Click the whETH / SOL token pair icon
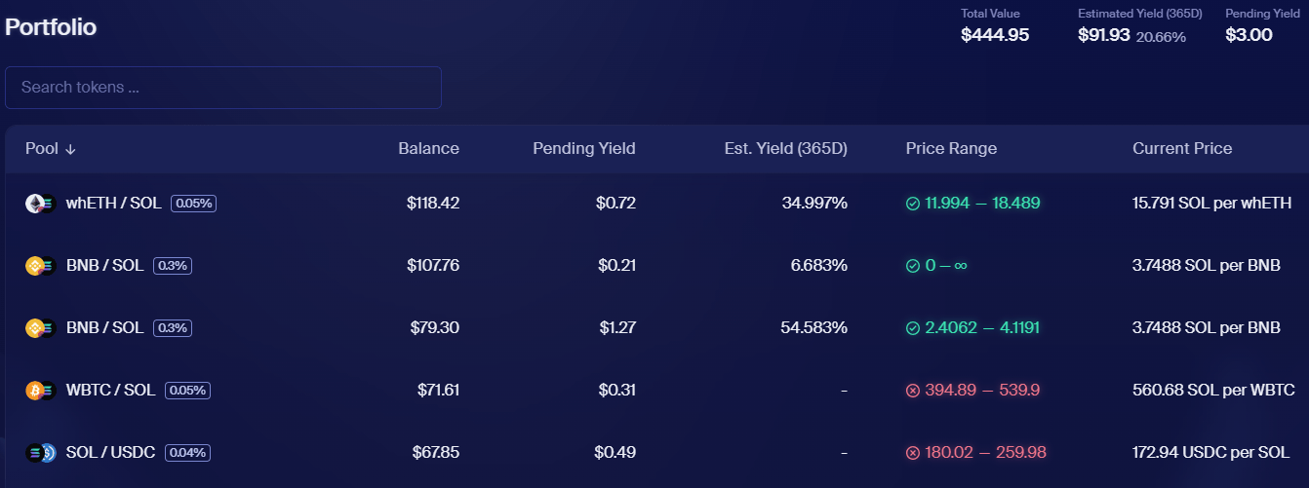 [40, 204]
